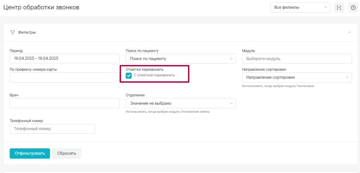
Task: Click the 'Телефонный номер' input field
Action: point(52,129)
